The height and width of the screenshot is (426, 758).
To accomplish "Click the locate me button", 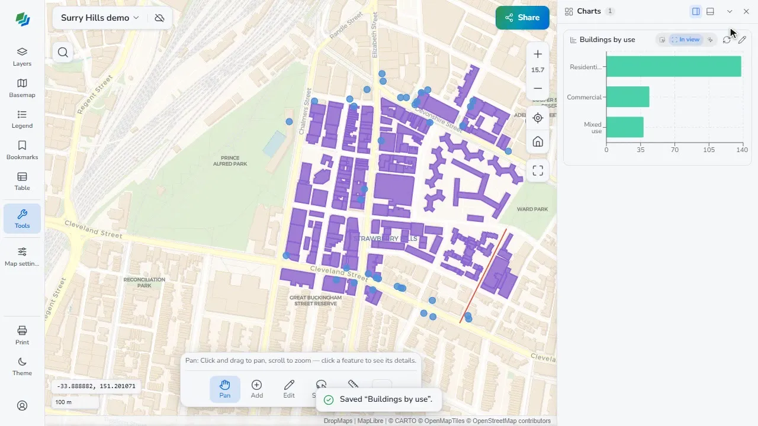I will pos(538,118).
